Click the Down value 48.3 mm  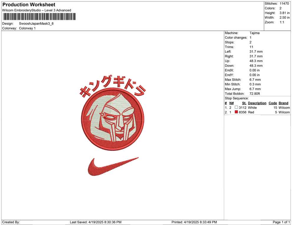(x=256, y=66)
